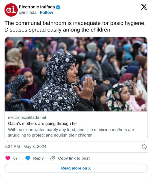The height and width of the screenshot is (177, 152).
Task: Click the blue verified badge
Action: tap(58, 7)
